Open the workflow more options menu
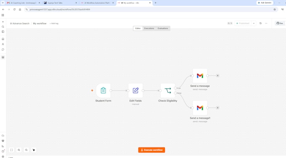This screenshot has width=286, height=158. tap(266, 23)
